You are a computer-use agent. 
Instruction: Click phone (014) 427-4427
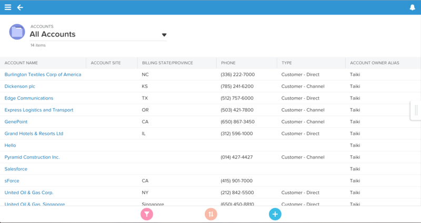237,157
